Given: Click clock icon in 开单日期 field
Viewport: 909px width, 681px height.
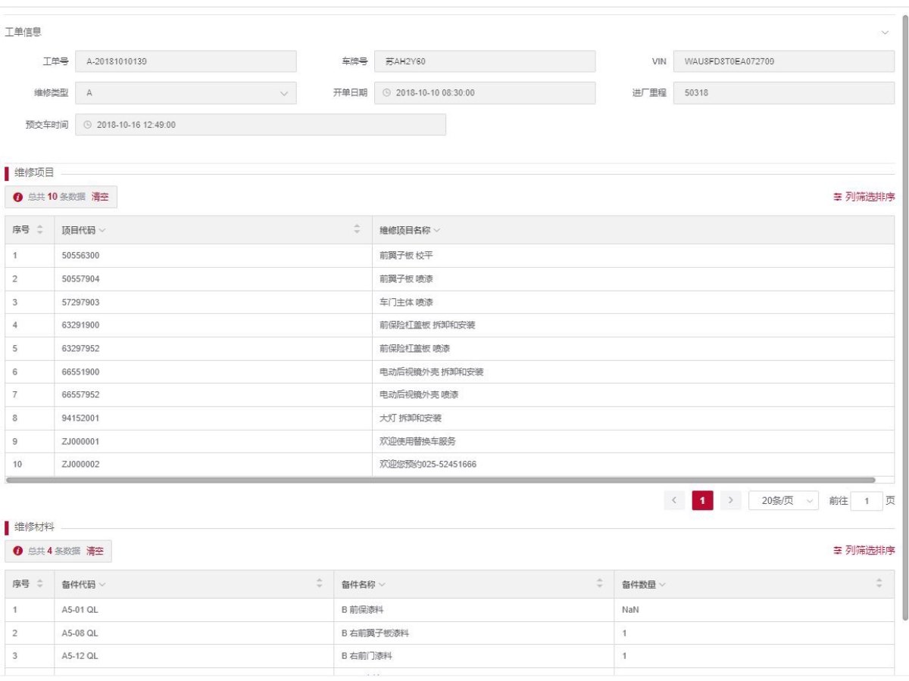Looking at the screenshot, I should tap(387, 93).
